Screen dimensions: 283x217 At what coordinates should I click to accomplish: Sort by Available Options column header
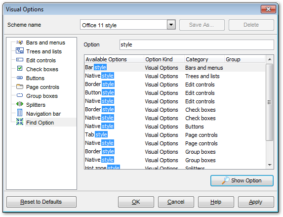114,59
